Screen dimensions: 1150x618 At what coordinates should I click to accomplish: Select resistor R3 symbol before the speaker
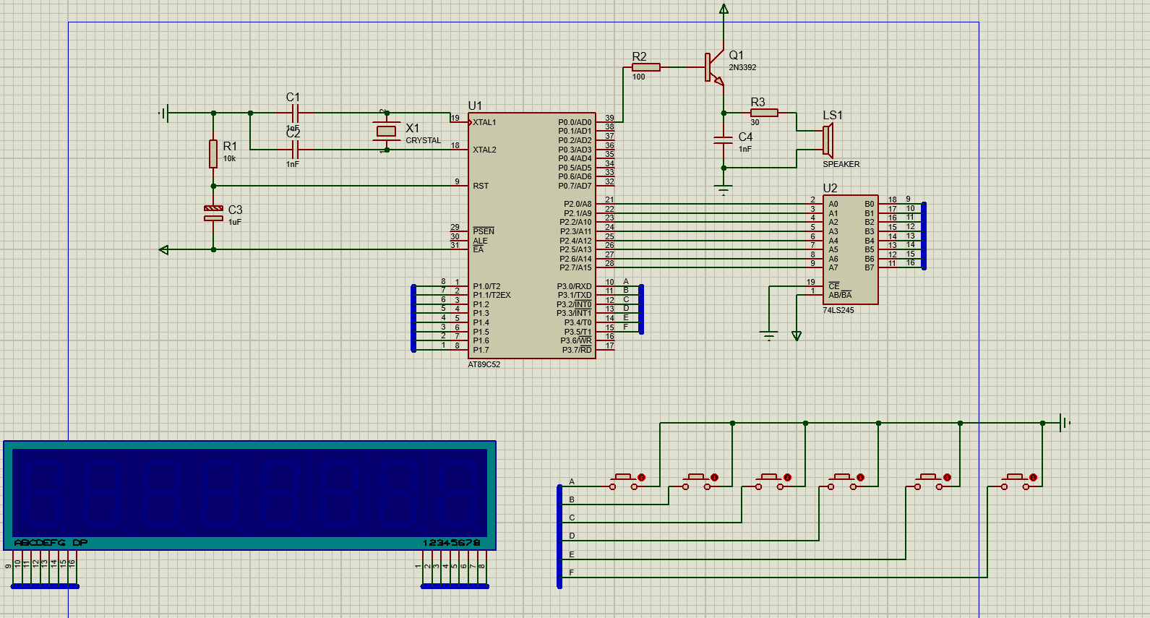763,113
